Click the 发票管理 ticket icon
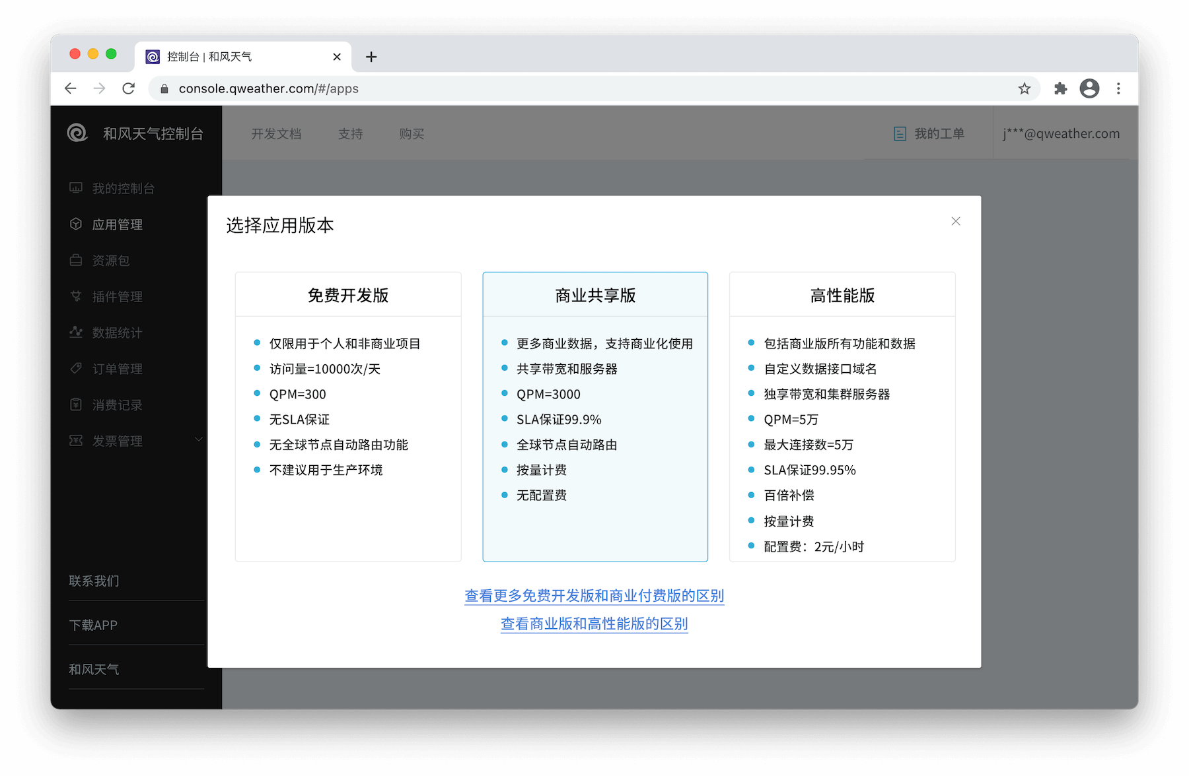The image size is (1189, 776). [x=76, y=440]
